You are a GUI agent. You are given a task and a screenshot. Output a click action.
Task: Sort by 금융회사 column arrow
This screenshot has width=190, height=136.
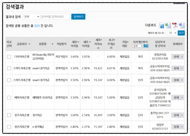(29, 44)
